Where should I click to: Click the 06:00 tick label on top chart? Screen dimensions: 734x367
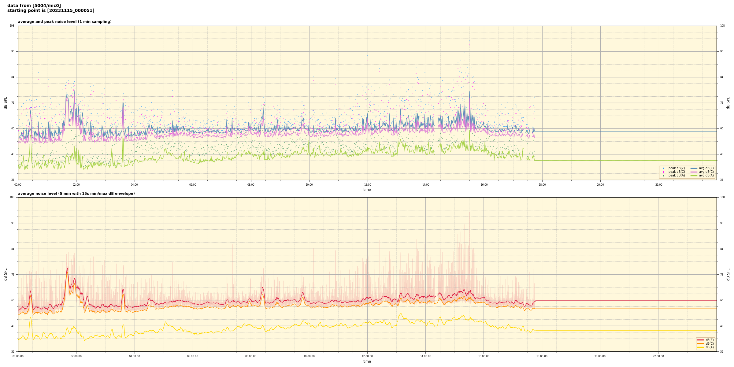193,185
